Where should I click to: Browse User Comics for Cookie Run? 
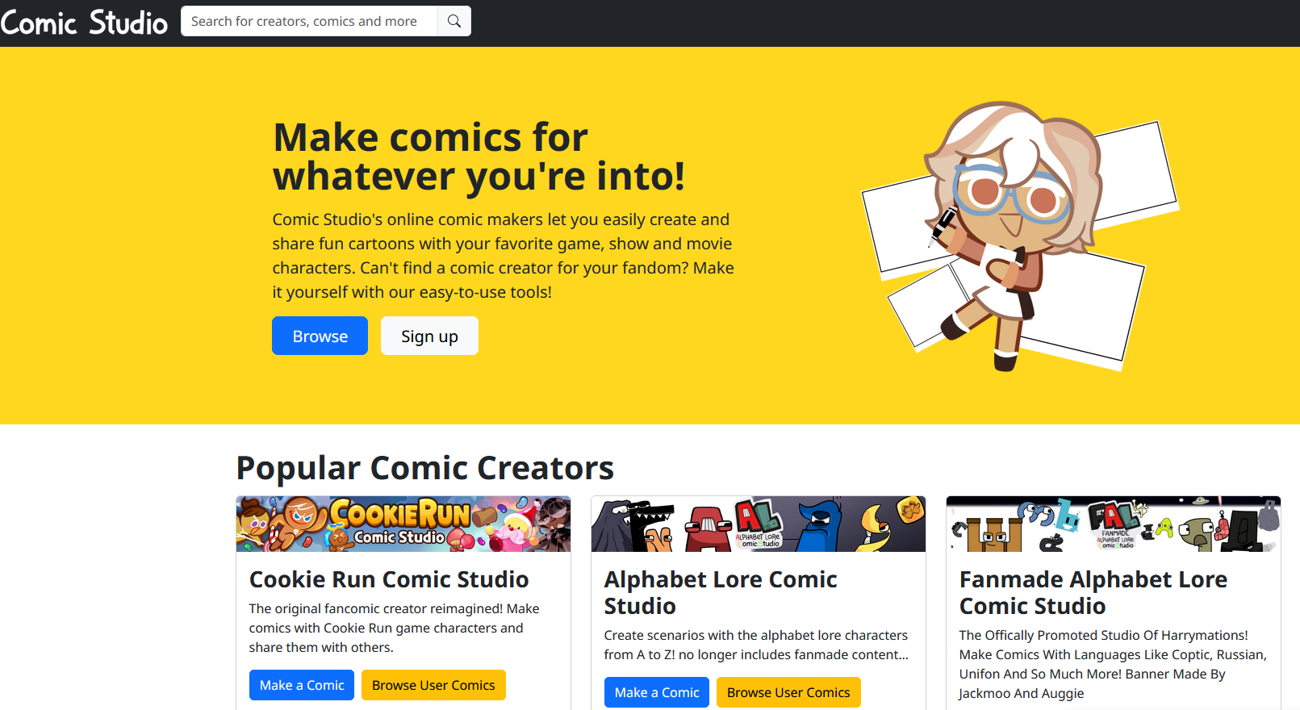click(x=433, y=685)
